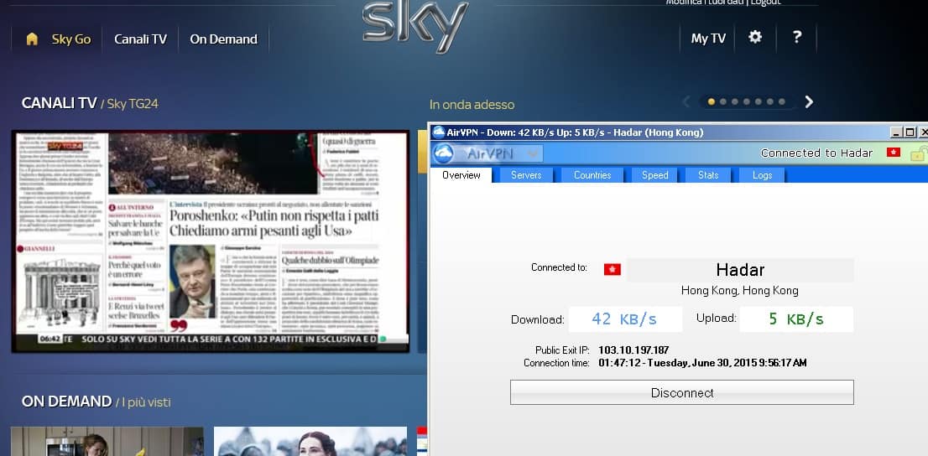Viewport: 928px width, 456px height.
Task: Click the 42 KB/s download value
Action: coord(625,319)
